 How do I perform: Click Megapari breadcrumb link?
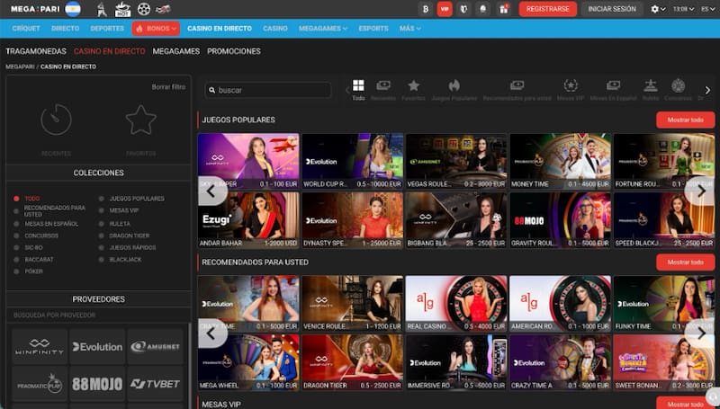coord(20,67)
